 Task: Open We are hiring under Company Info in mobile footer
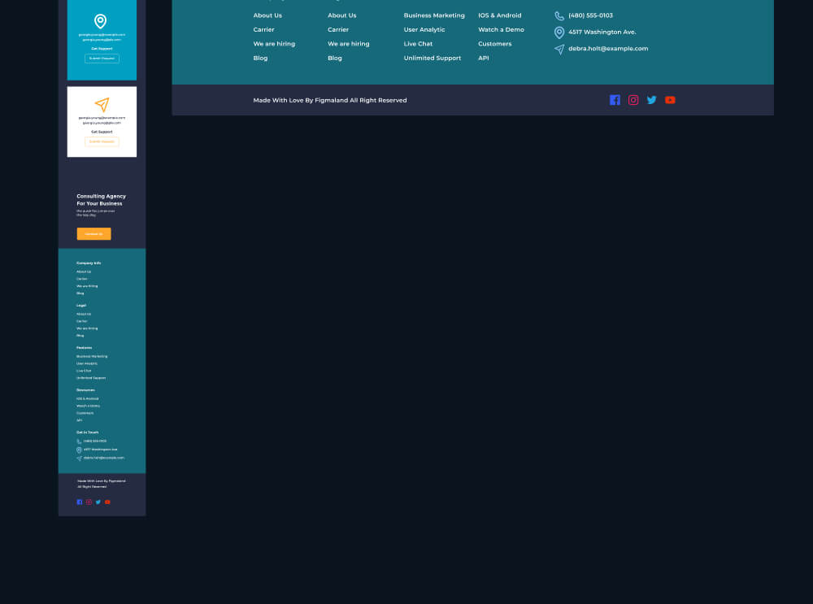[x=87, y=286]
